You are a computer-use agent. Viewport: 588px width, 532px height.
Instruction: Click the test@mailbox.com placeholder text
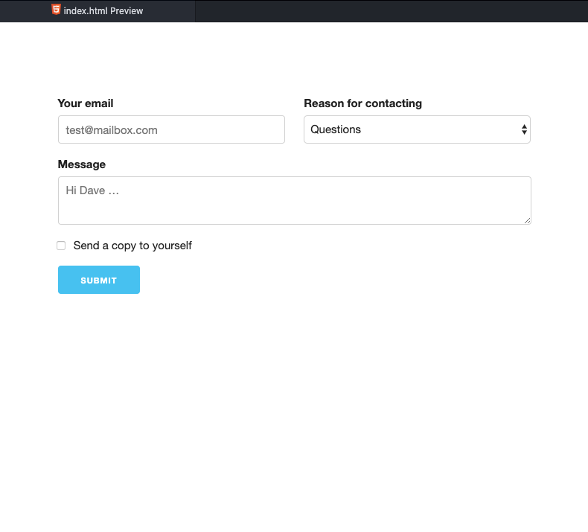tap(112, 130)
